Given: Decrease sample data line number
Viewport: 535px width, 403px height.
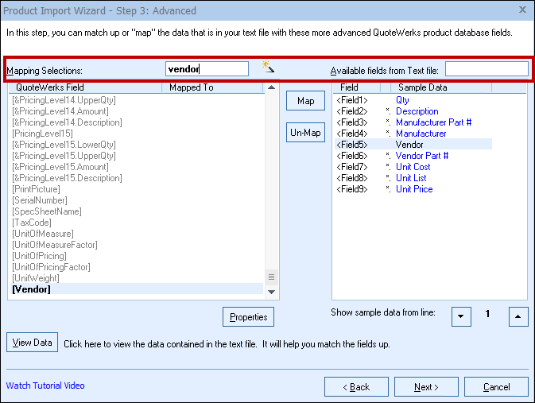Looking at the screenshot, I should coord(461,316).
